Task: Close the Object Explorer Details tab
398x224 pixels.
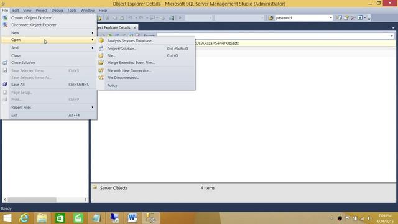Action: point(135,27)
